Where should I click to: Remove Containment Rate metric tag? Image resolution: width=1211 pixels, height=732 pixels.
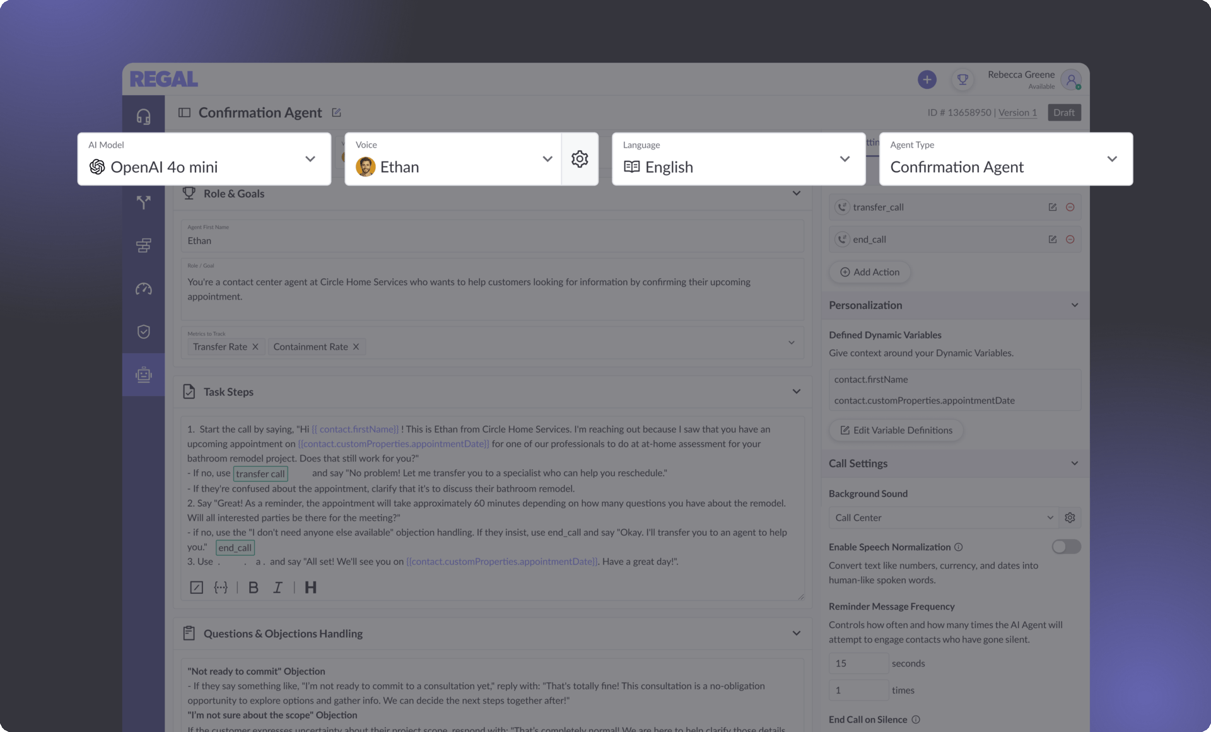tap(356, 347)
